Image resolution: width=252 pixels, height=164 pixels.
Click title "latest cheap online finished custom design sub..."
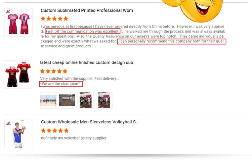click(88, 63)
